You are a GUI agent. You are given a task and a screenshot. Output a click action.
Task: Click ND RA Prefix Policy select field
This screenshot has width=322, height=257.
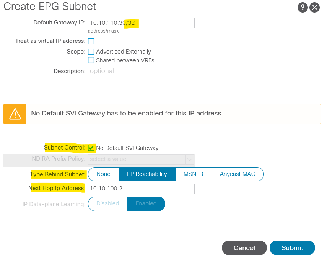[x=137, y=159]
